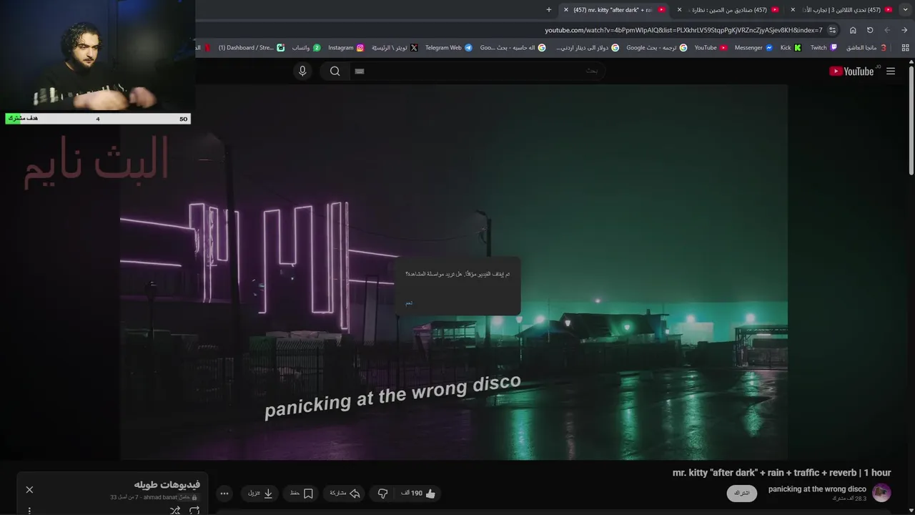Click the ahmad banat playlist owner text
Viewport: 915px width, 515px height.
[160, 497]
